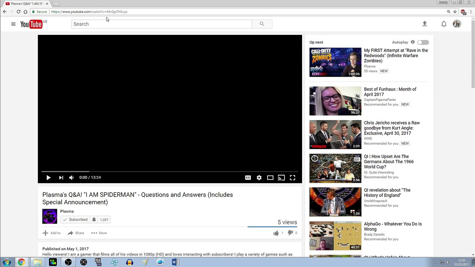Screen dimensions: 475x267
Task: Open Best of Funhaus thumbnail
Action: tap(335, 101)
